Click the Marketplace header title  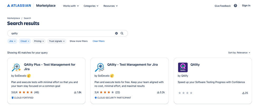46,6
